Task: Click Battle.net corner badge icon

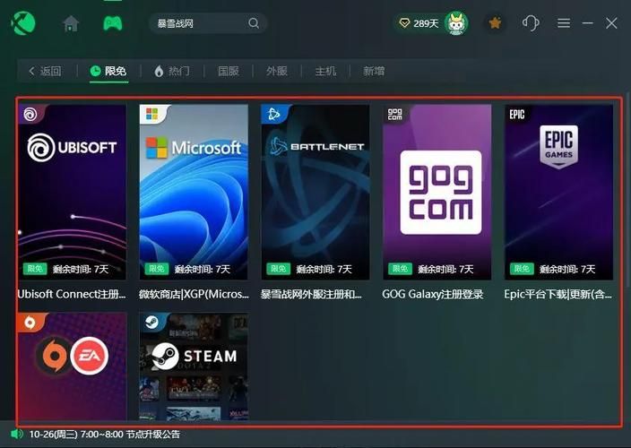Action: (x=273, y=114)
